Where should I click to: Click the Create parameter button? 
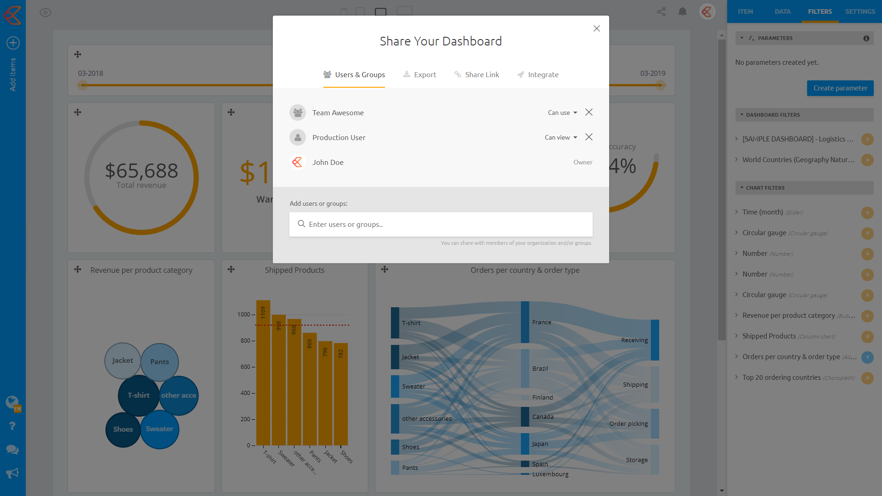pos(840,88)
